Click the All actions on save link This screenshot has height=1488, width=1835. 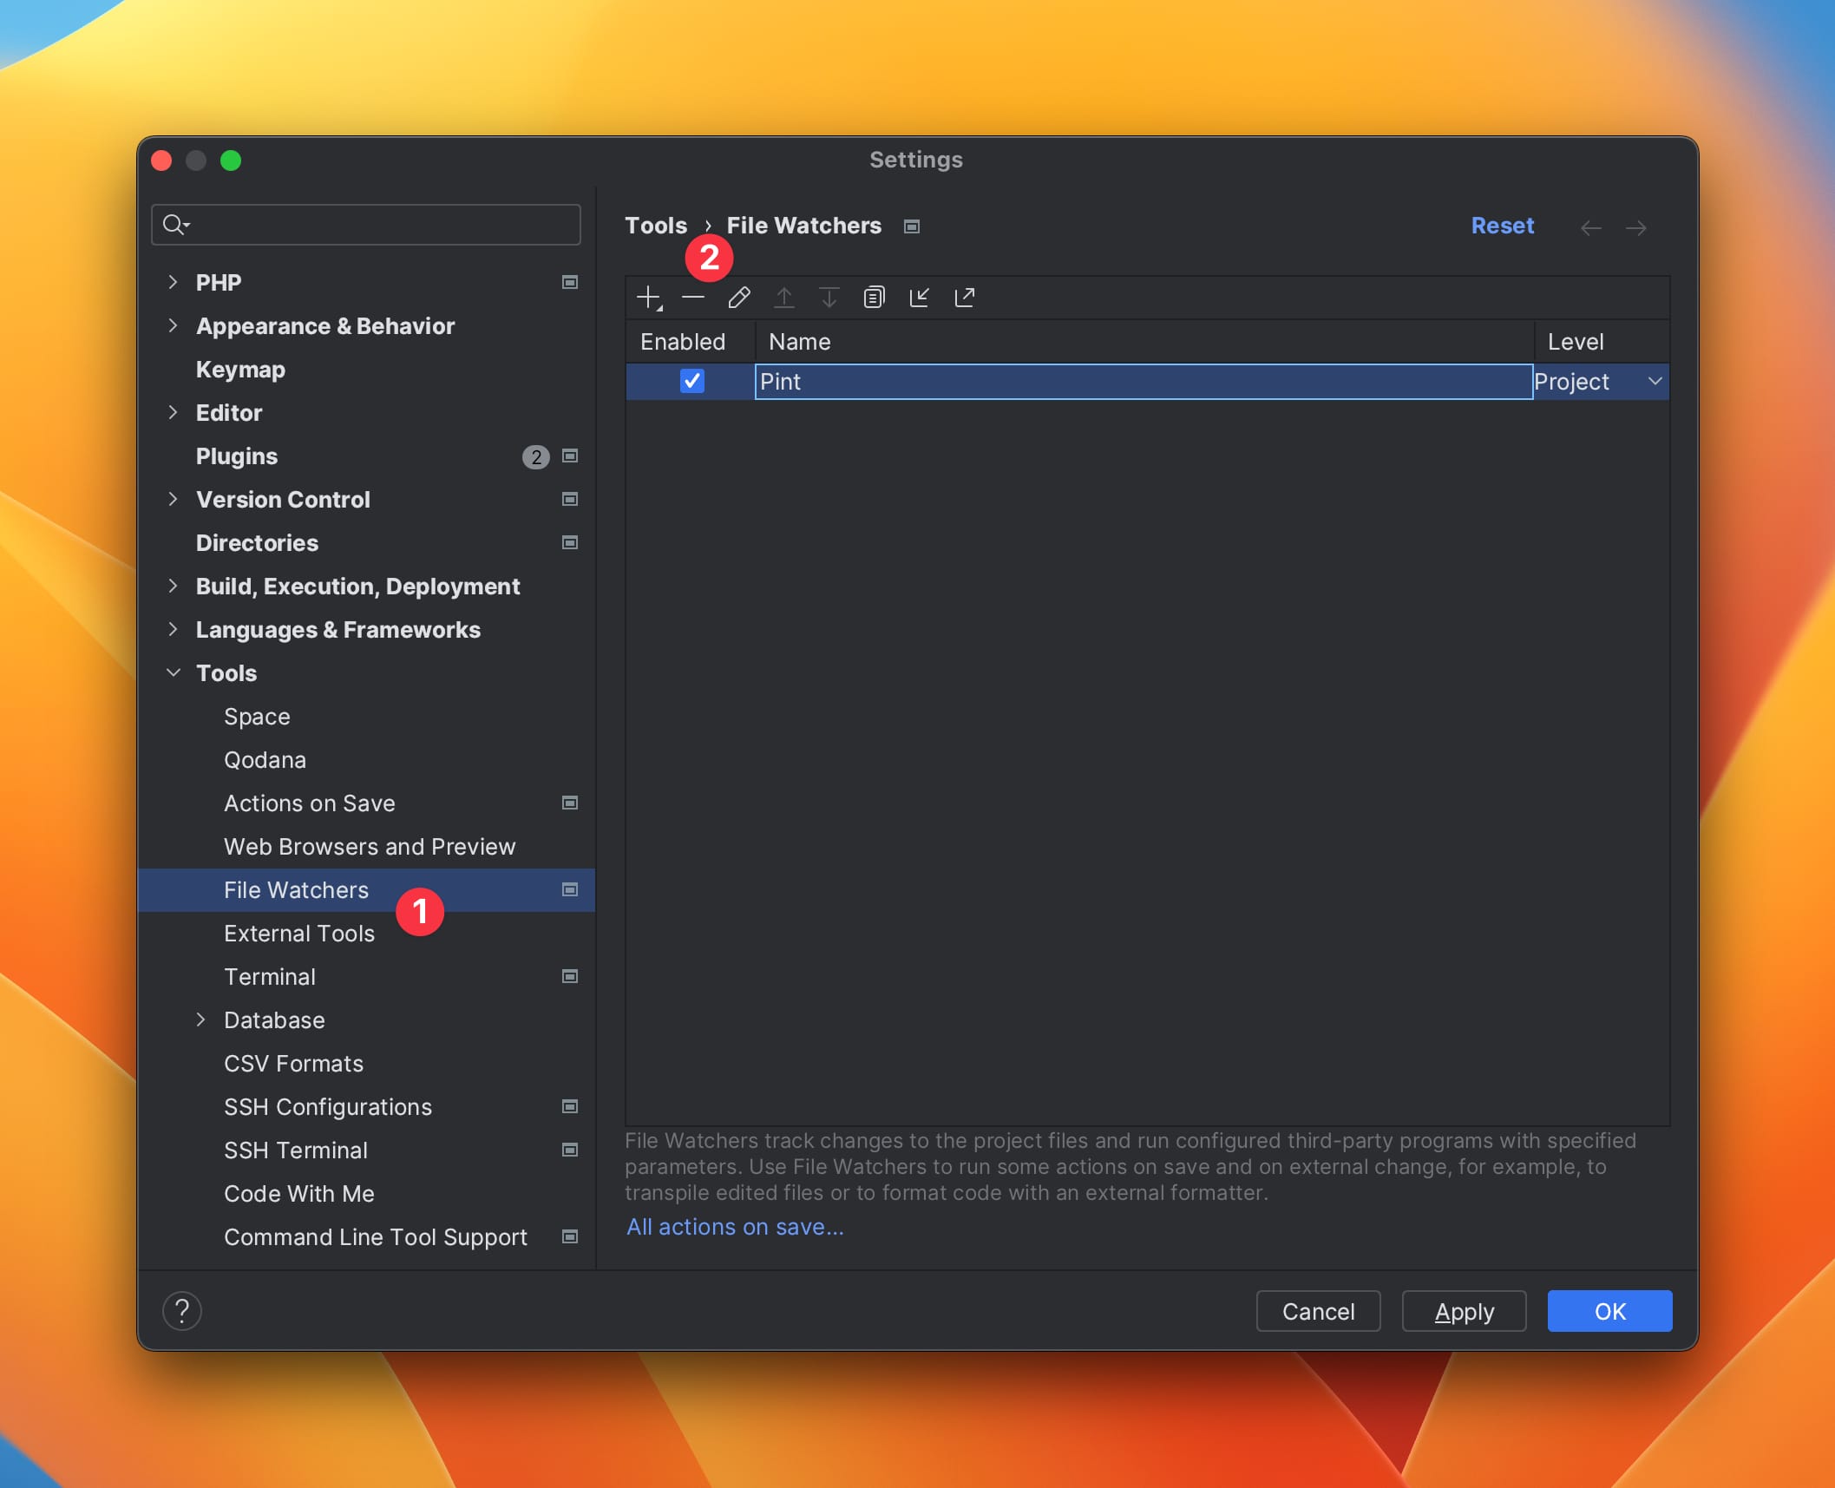pyautogui.click(x=735, y=1227)
